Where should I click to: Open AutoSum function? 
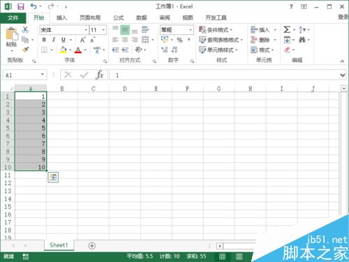pos(287,29)
